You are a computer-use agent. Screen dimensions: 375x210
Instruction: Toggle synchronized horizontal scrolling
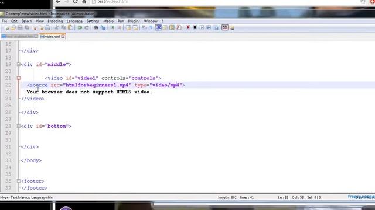point(135,28)
